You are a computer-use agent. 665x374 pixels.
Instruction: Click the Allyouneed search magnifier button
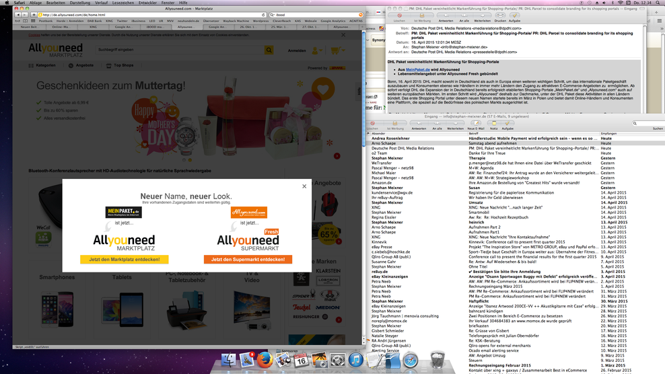point(269,50)
